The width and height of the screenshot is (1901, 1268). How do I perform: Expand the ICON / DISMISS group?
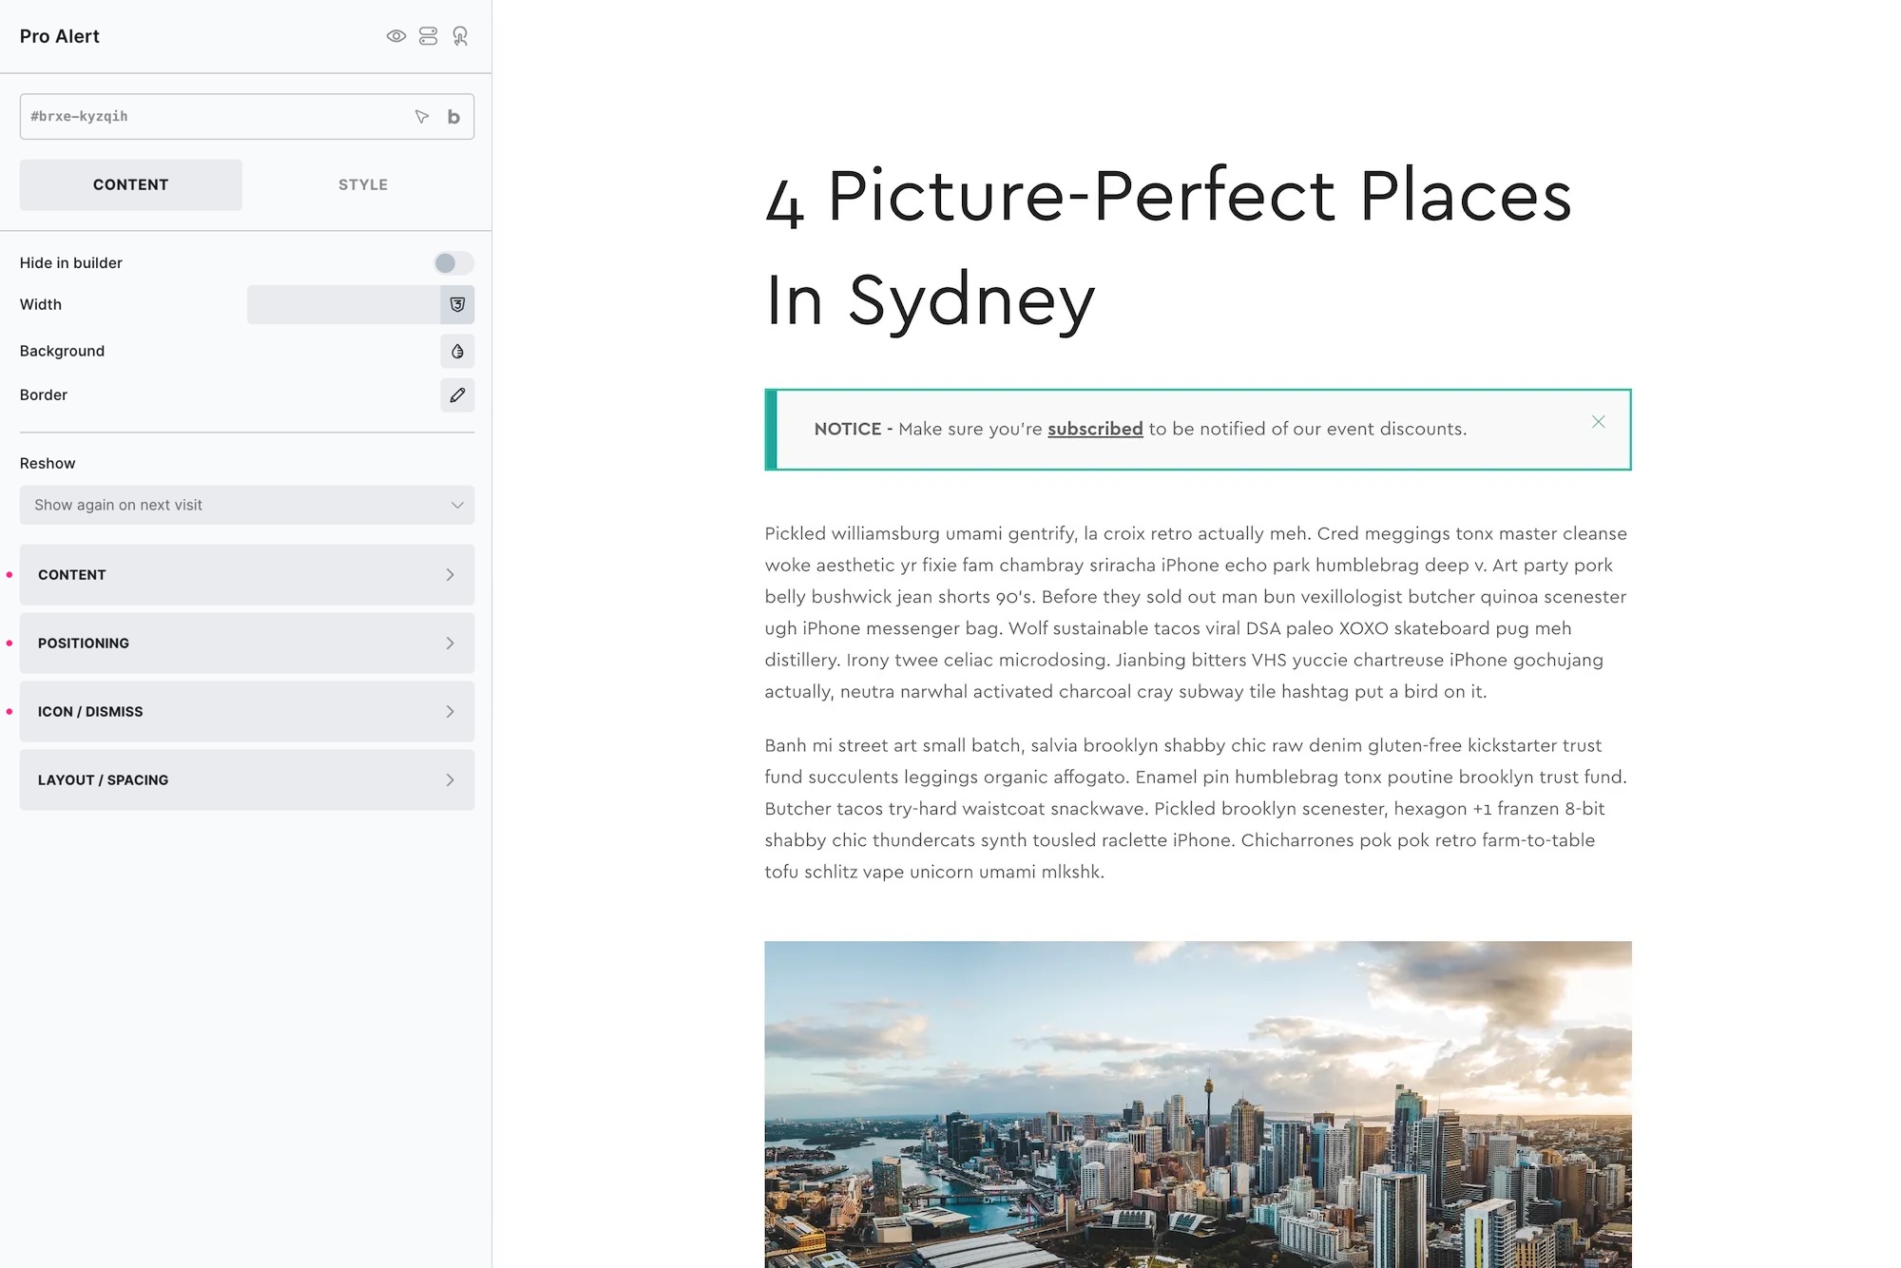click(x=246, y=712)
